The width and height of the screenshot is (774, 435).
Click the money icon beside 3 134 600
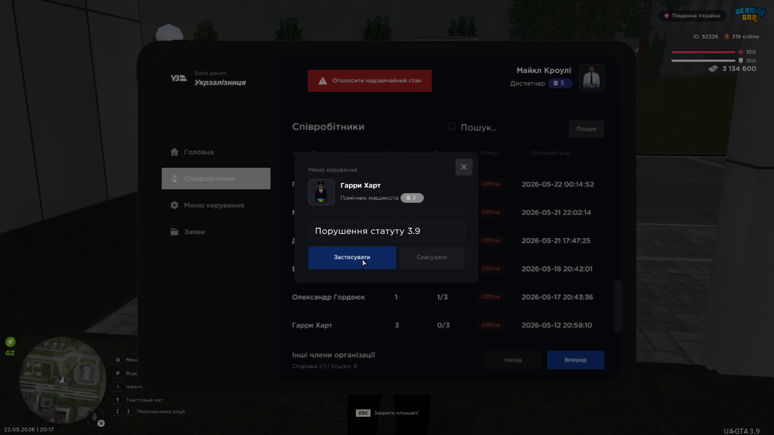coord(713,69)
